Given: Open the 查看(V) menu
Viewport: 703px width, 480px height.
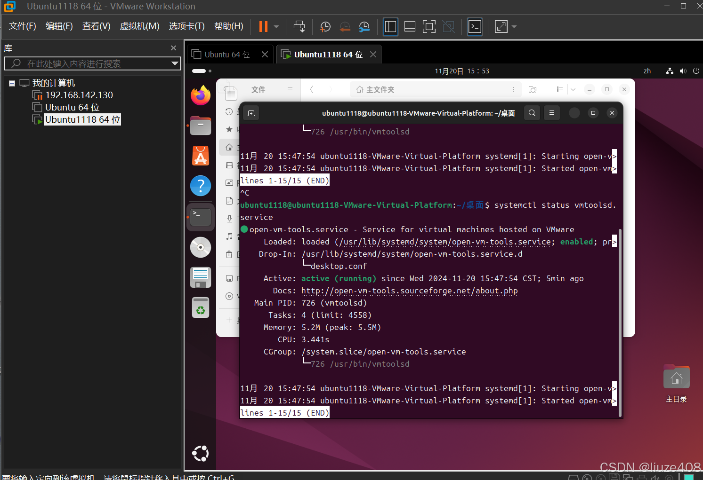Looking at the screenshot, I should (x=97, y=26).
